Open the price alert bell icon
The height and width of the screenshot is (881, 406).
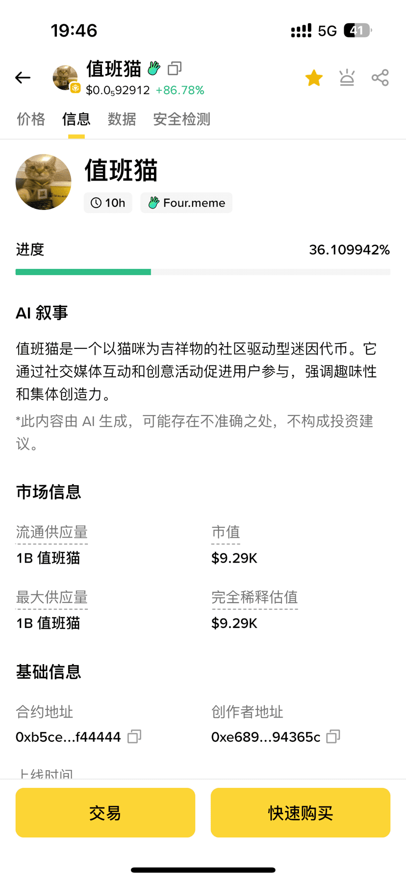[347, 78]
